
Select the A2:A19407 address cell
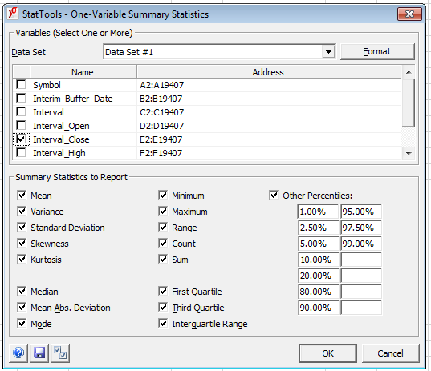pyautogui.click(x=269, y=85)
